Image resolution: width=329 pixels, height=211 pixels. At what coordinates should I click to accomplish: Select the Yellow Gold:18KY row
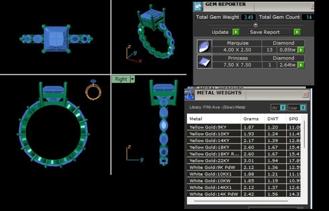(244, 147)
